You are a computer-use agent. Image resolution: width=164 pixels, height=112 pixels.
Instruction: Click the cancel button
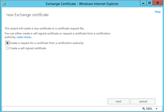click(143, 102)
